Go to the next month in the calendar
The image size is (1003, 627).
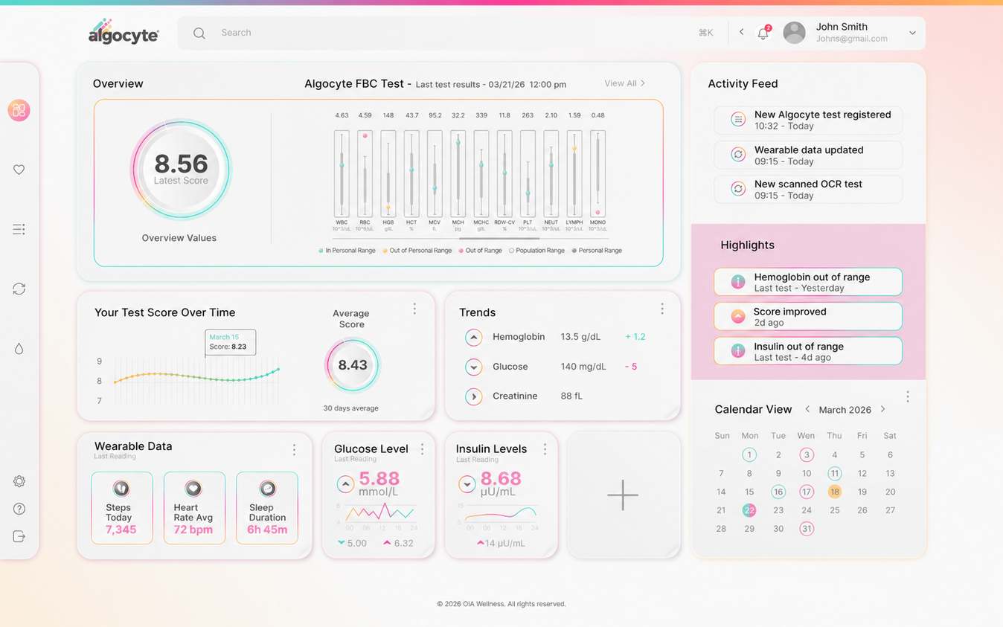tap(883, 409)
